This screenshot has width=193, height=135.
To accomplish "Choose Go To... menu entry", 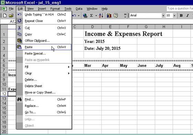I will (x=44, y=112).
